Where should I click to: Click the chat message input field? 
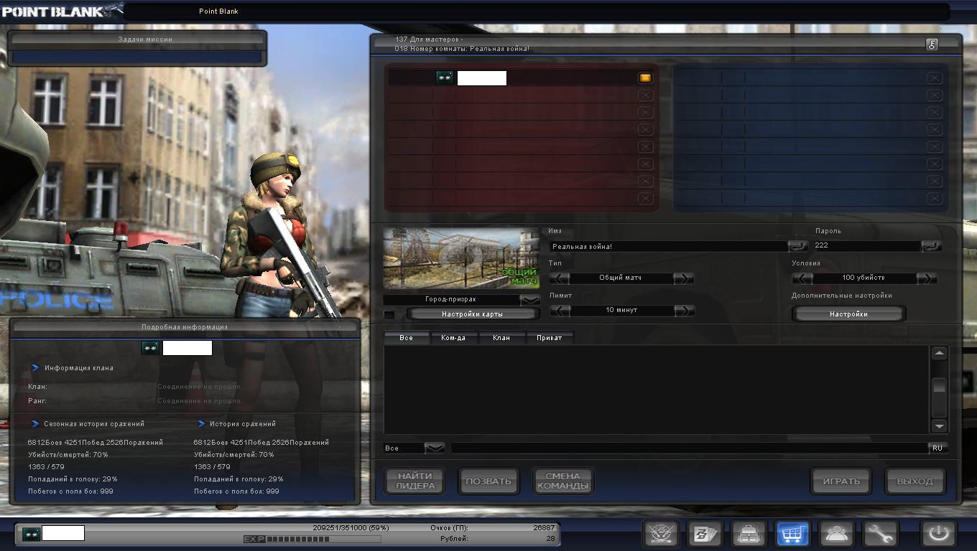click(690, 448)
